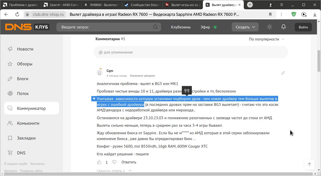The height and width of the screenshot is (176, 321).
Task: Switch to RX6600 - Вылетают tab
Action: [102, 5]
